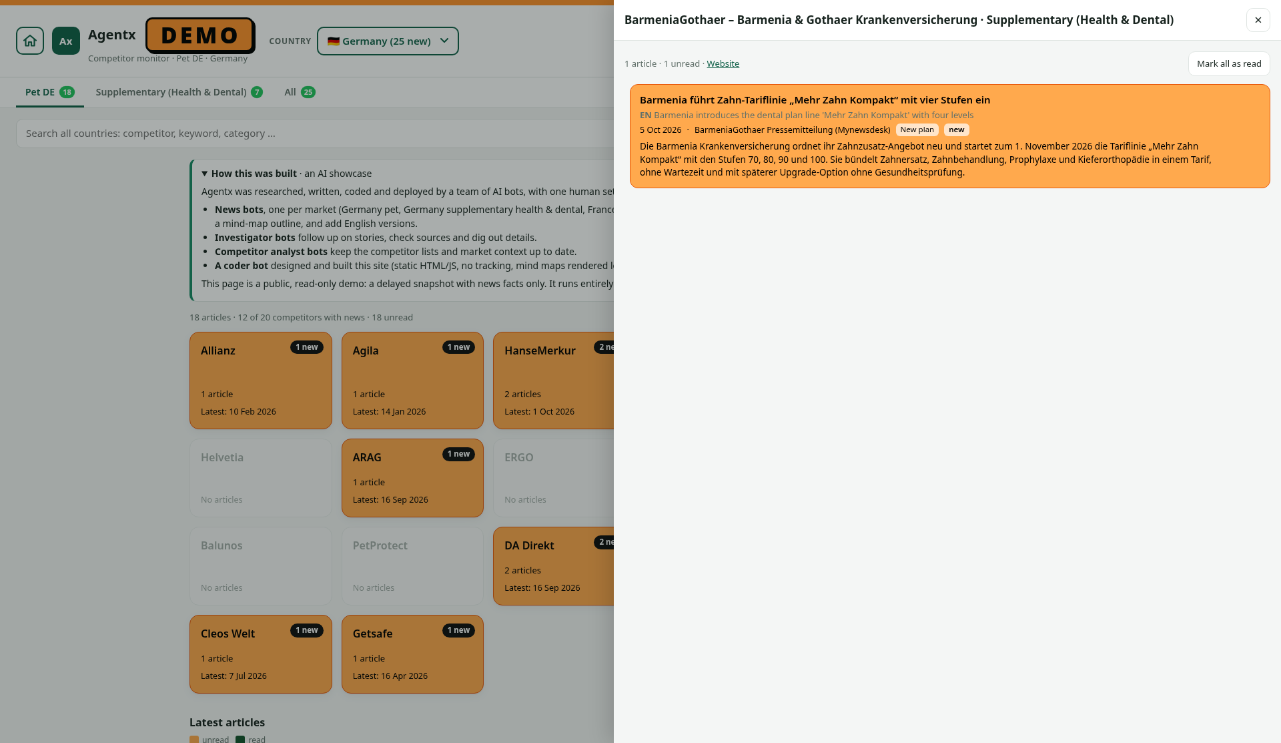Click the DEMO badge

[x=200, y=35]
